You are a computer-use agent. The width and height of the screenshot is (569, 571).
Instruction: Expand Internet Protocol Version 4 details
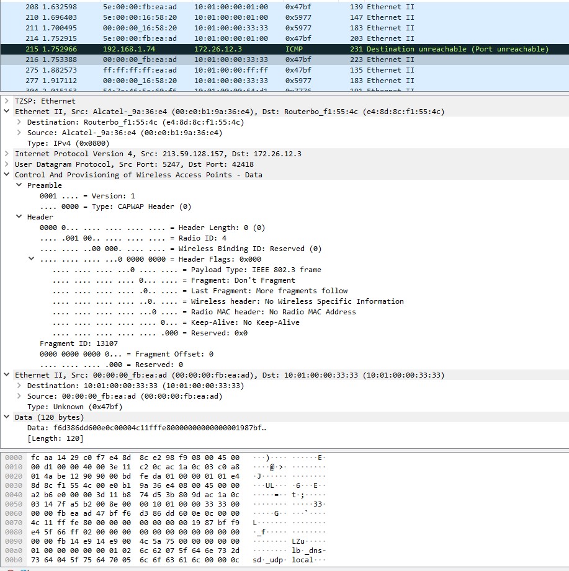coord(7,154)
